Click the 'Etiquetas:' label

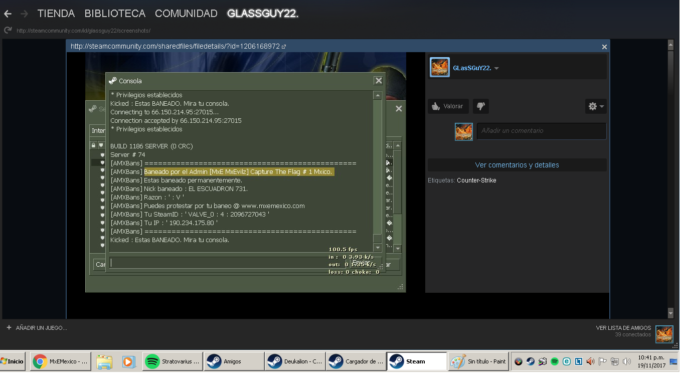coord(441,180)
